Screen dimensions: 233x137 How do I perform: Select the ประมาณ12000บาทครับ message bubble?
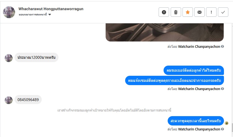click(x=37, y=57)
